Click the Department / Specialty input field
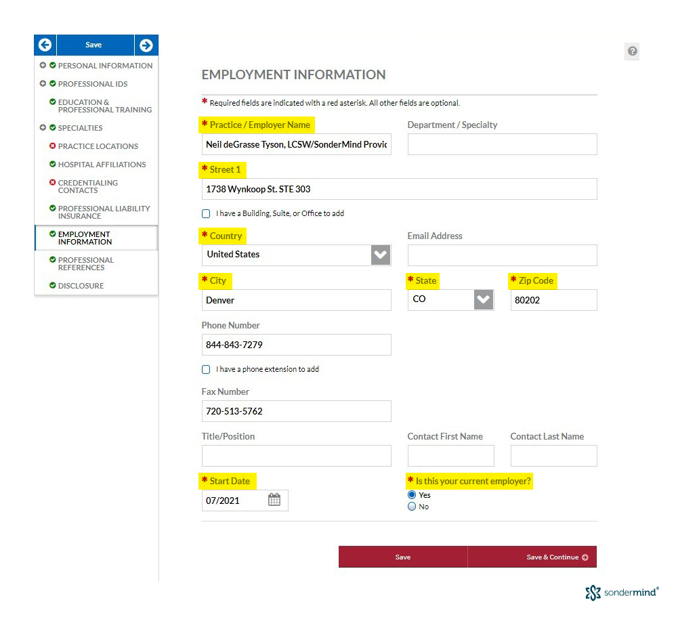Image resolution: width=676 pixels, height=617 pixels. tap(502, 144)
